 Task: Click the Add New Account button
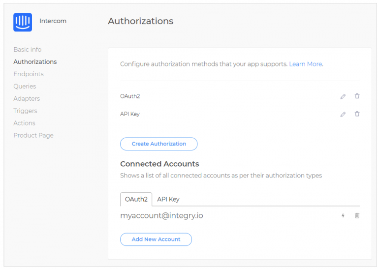point(156,239)
